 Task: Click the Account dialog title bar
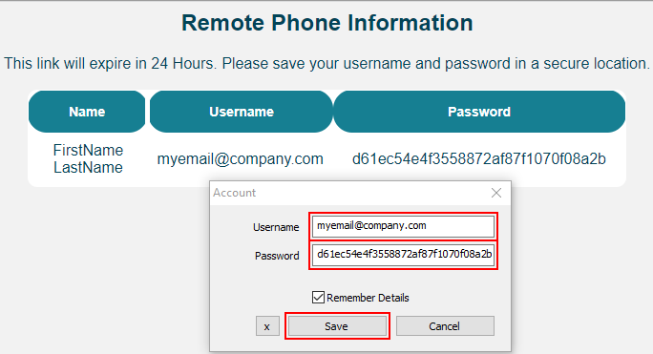tap(349, 193)
